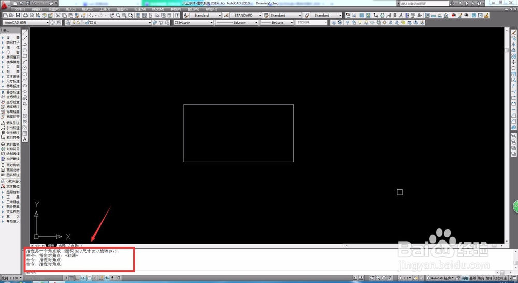
Task: Open the Standard text style dropdown
Action: [x=205, y=15]
